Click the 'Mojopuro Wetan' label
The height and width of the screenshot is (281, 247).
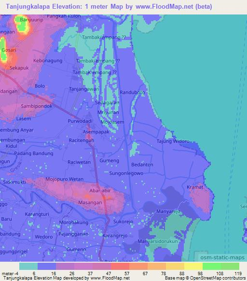coord(65,179)
